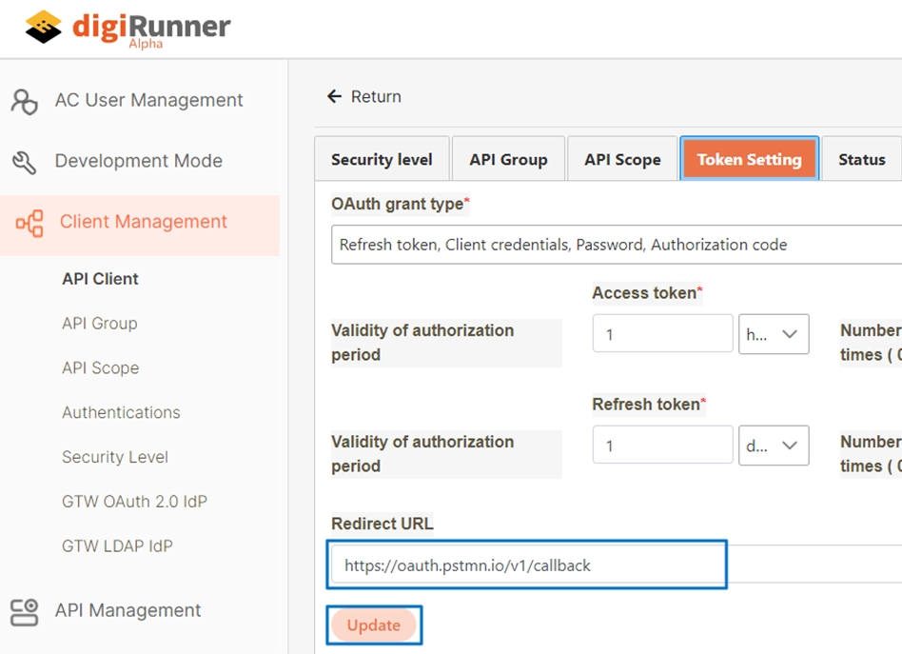Viewport: 902px width, 654px height.
Task: Click the Refresh token value field
Action: click(x=662, y=446)
